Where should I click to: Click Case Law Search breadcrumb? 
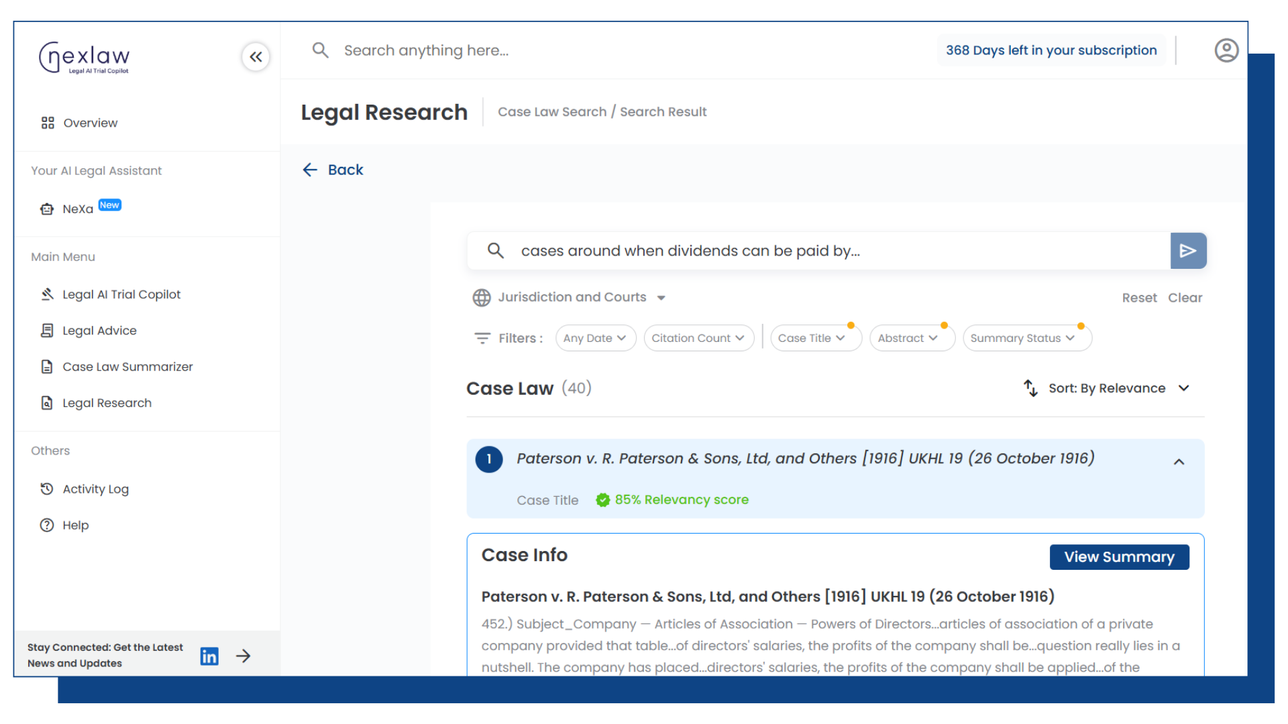[x=552, y=112]
